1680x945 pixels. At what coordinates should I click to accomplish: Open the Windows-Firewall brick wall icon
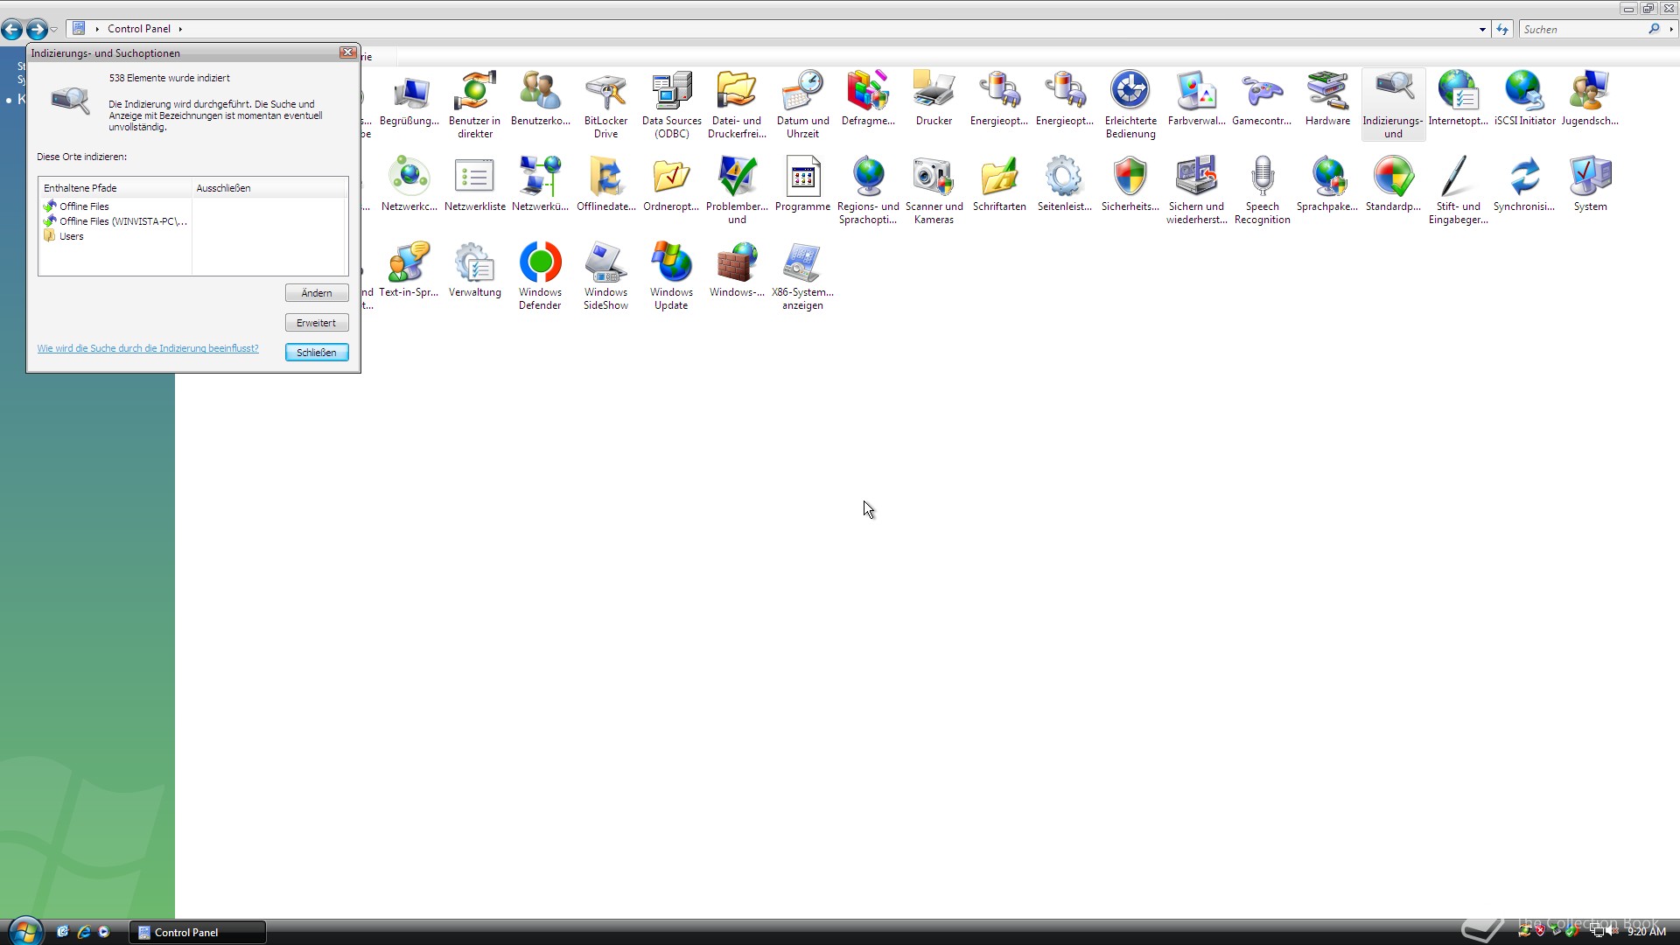(737, 270)
